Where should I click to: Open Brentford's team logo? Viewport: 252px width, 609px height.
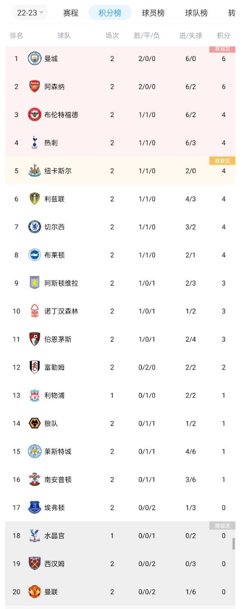35,115
